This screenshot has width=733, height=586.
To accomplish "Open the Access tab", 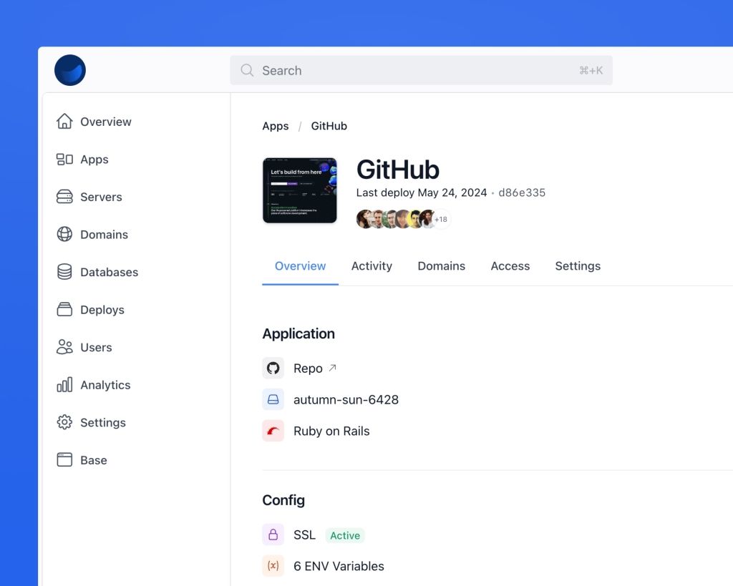I will click(x=510, y=266).
